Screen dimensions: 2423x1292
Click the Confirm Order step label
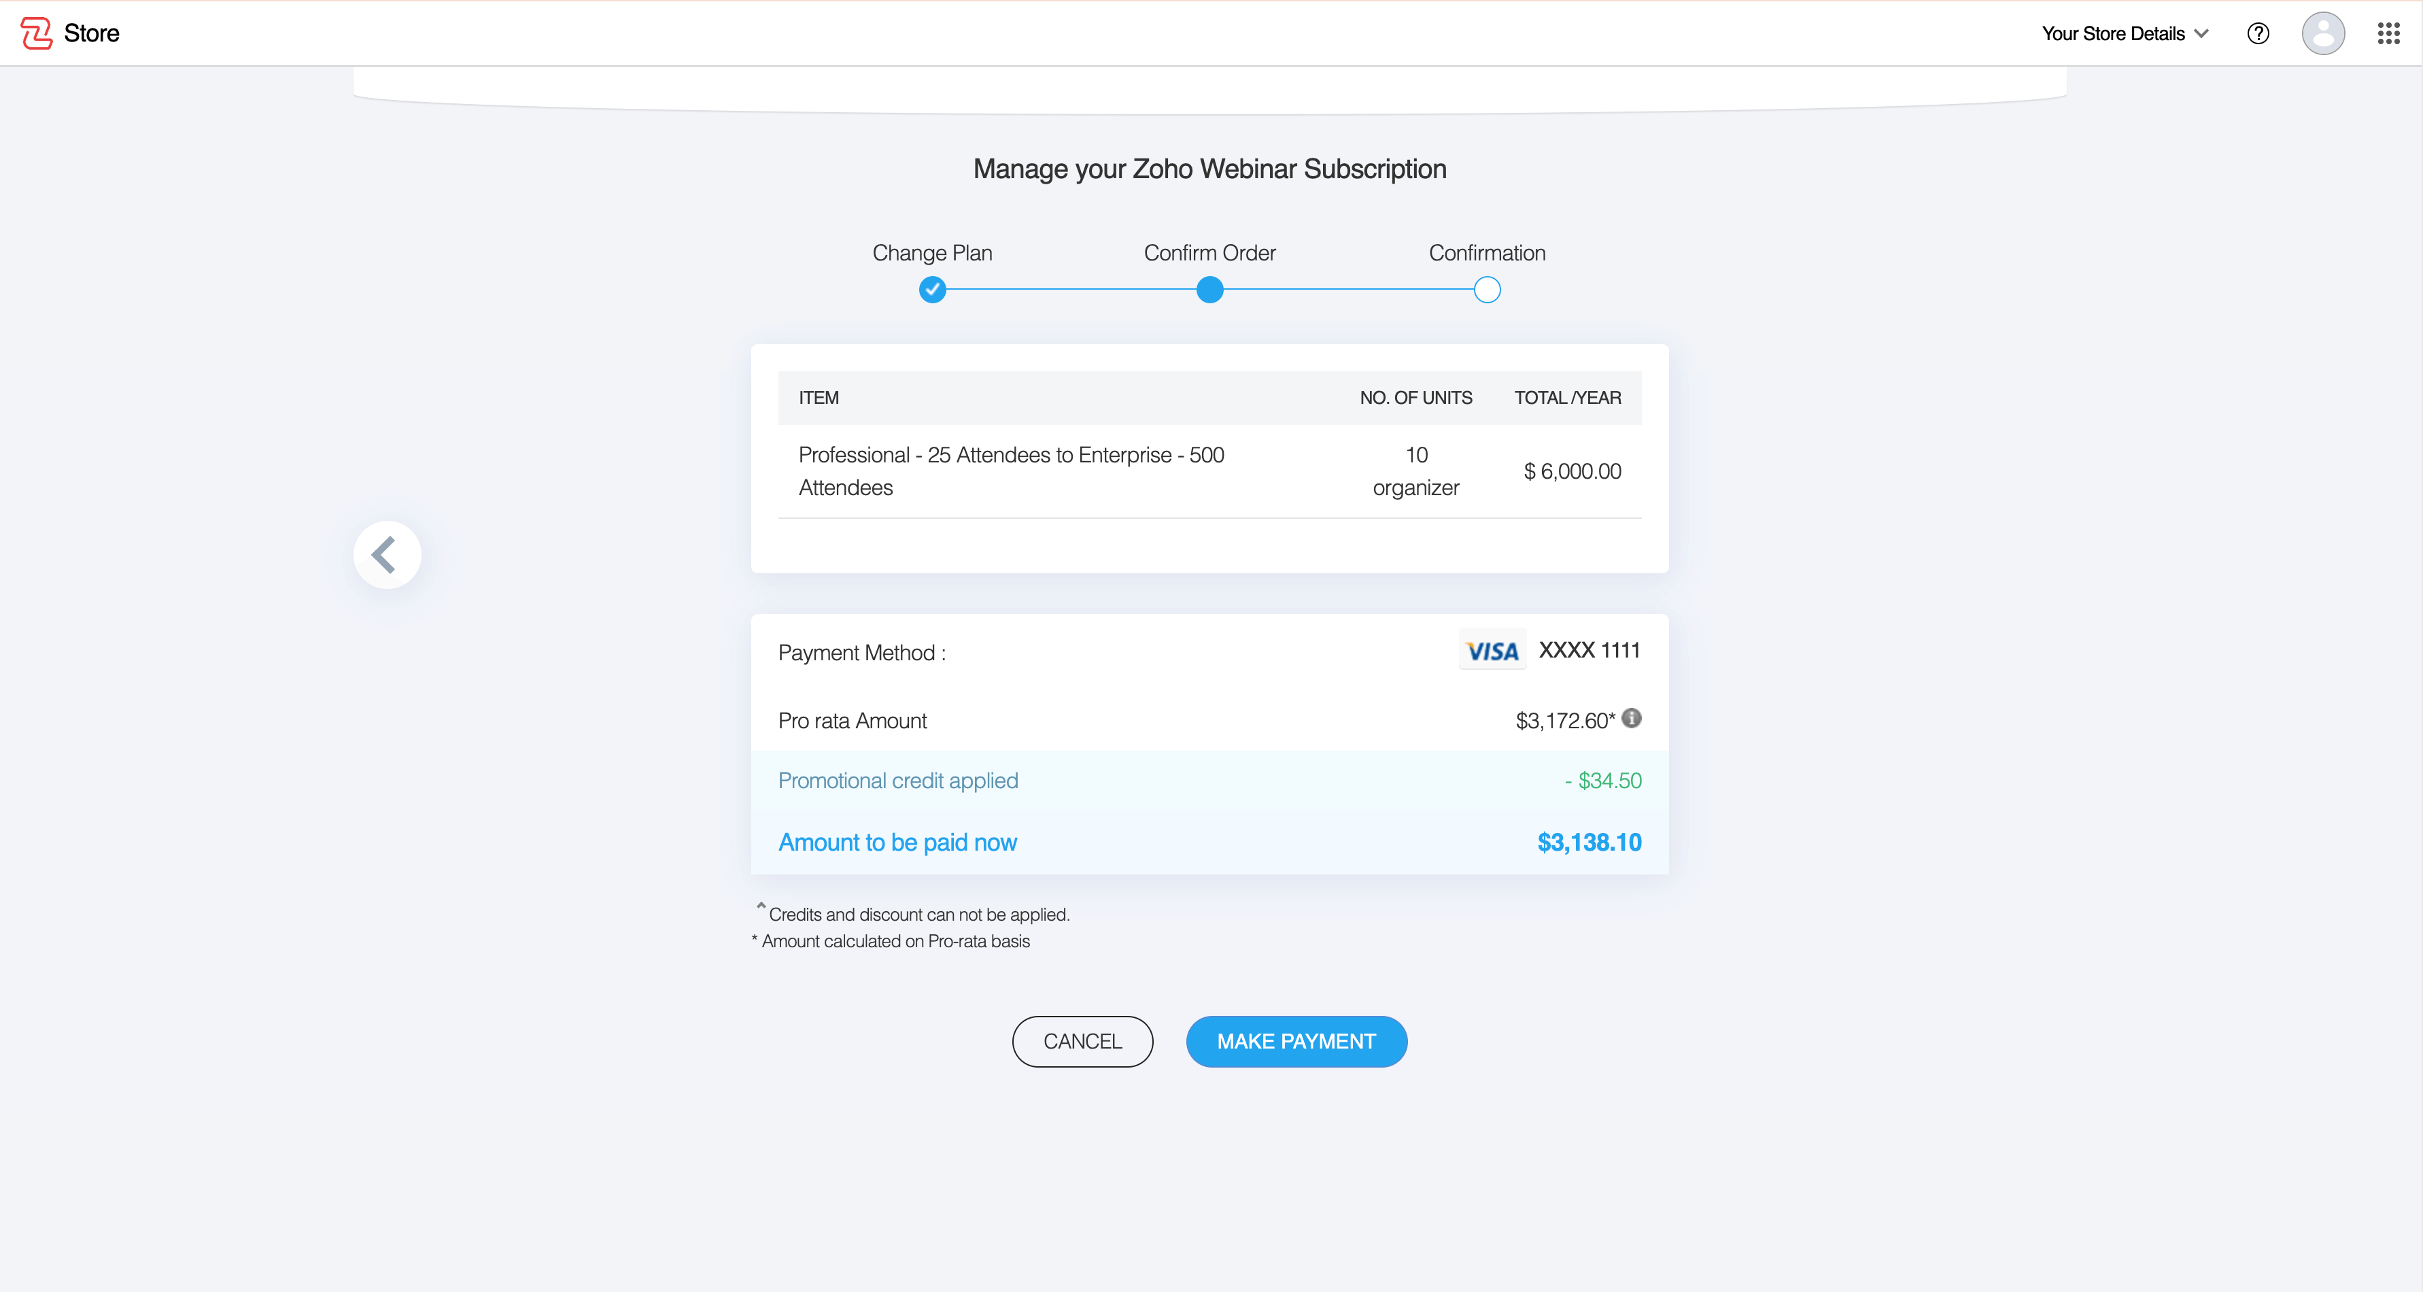pos(1209,253)
